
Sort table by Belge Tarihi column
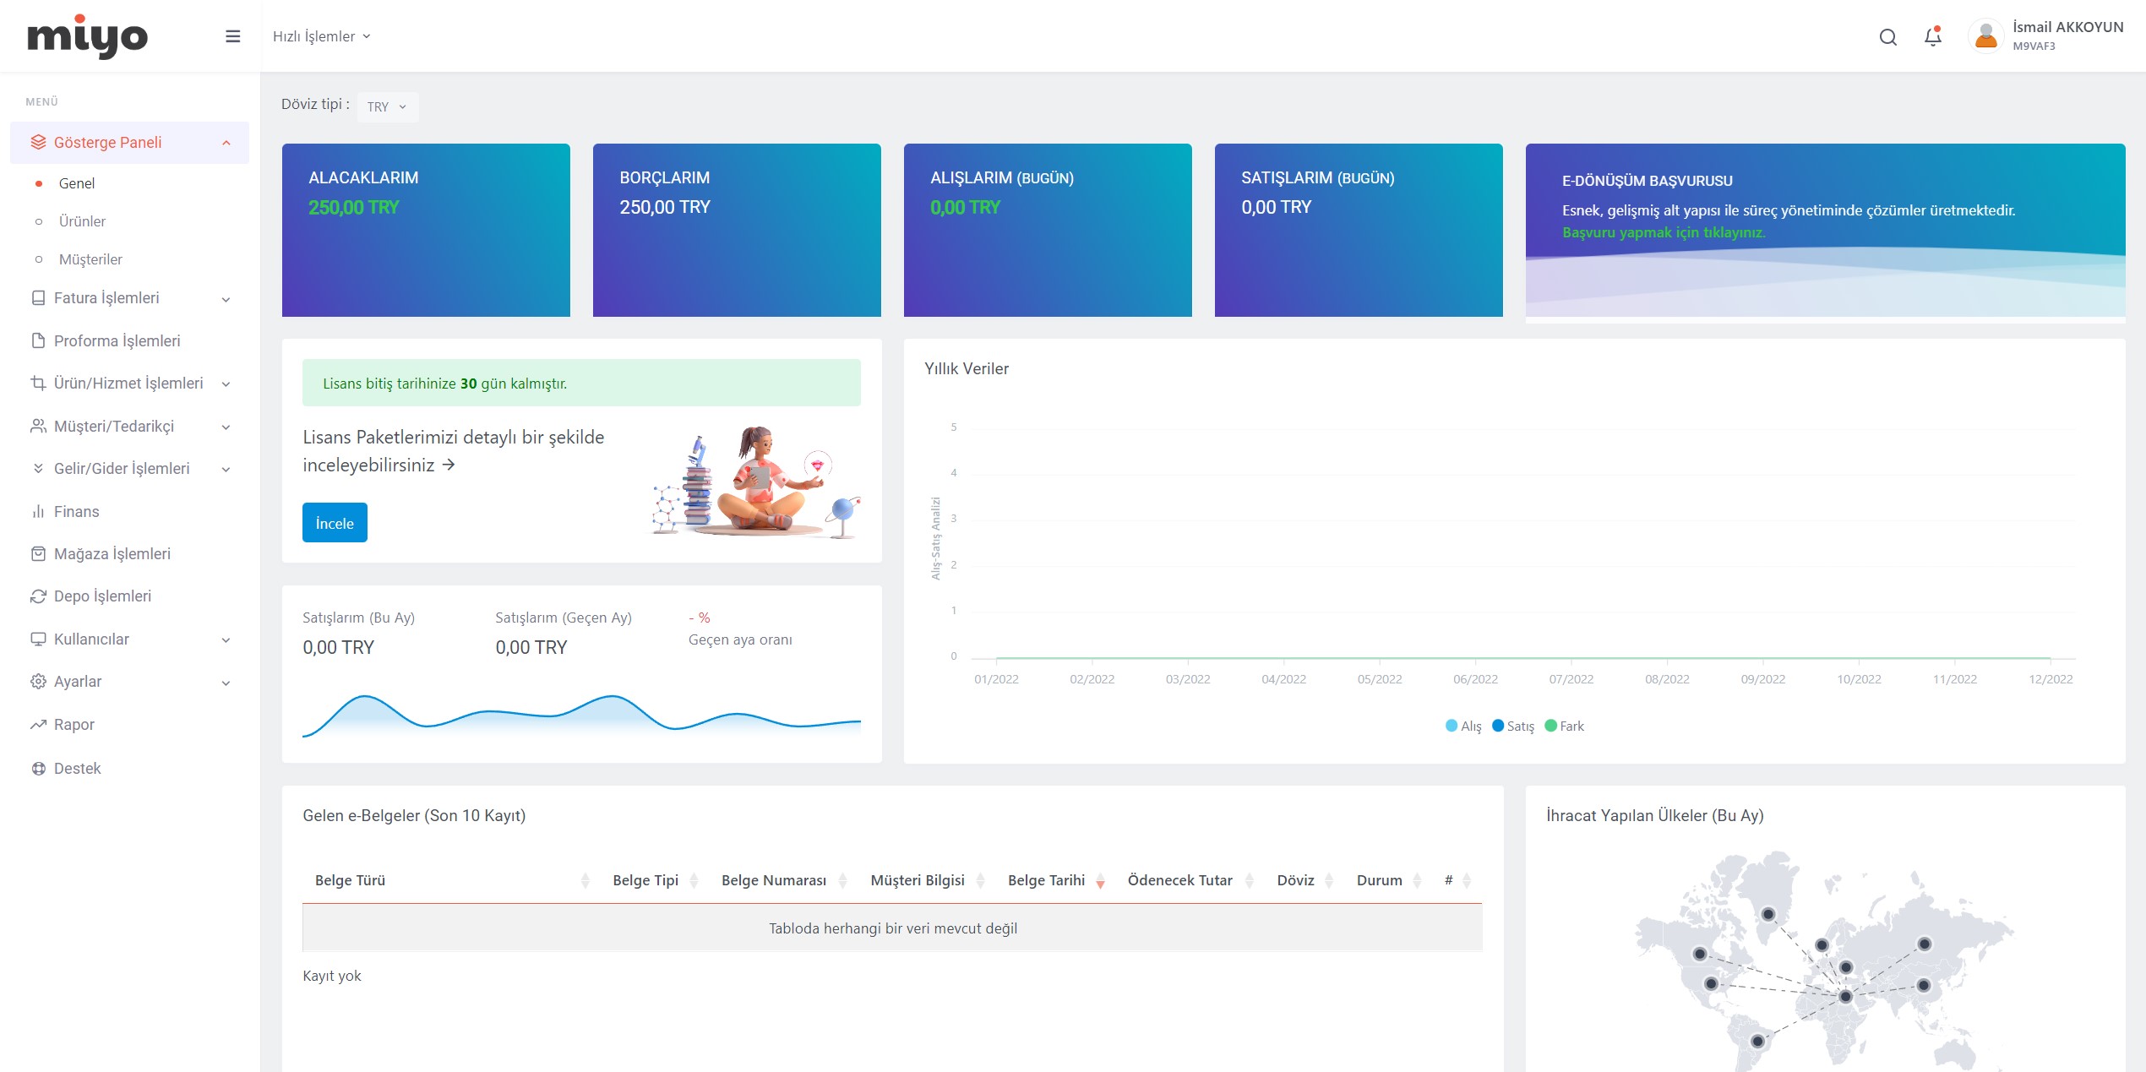click(1055, 880)
